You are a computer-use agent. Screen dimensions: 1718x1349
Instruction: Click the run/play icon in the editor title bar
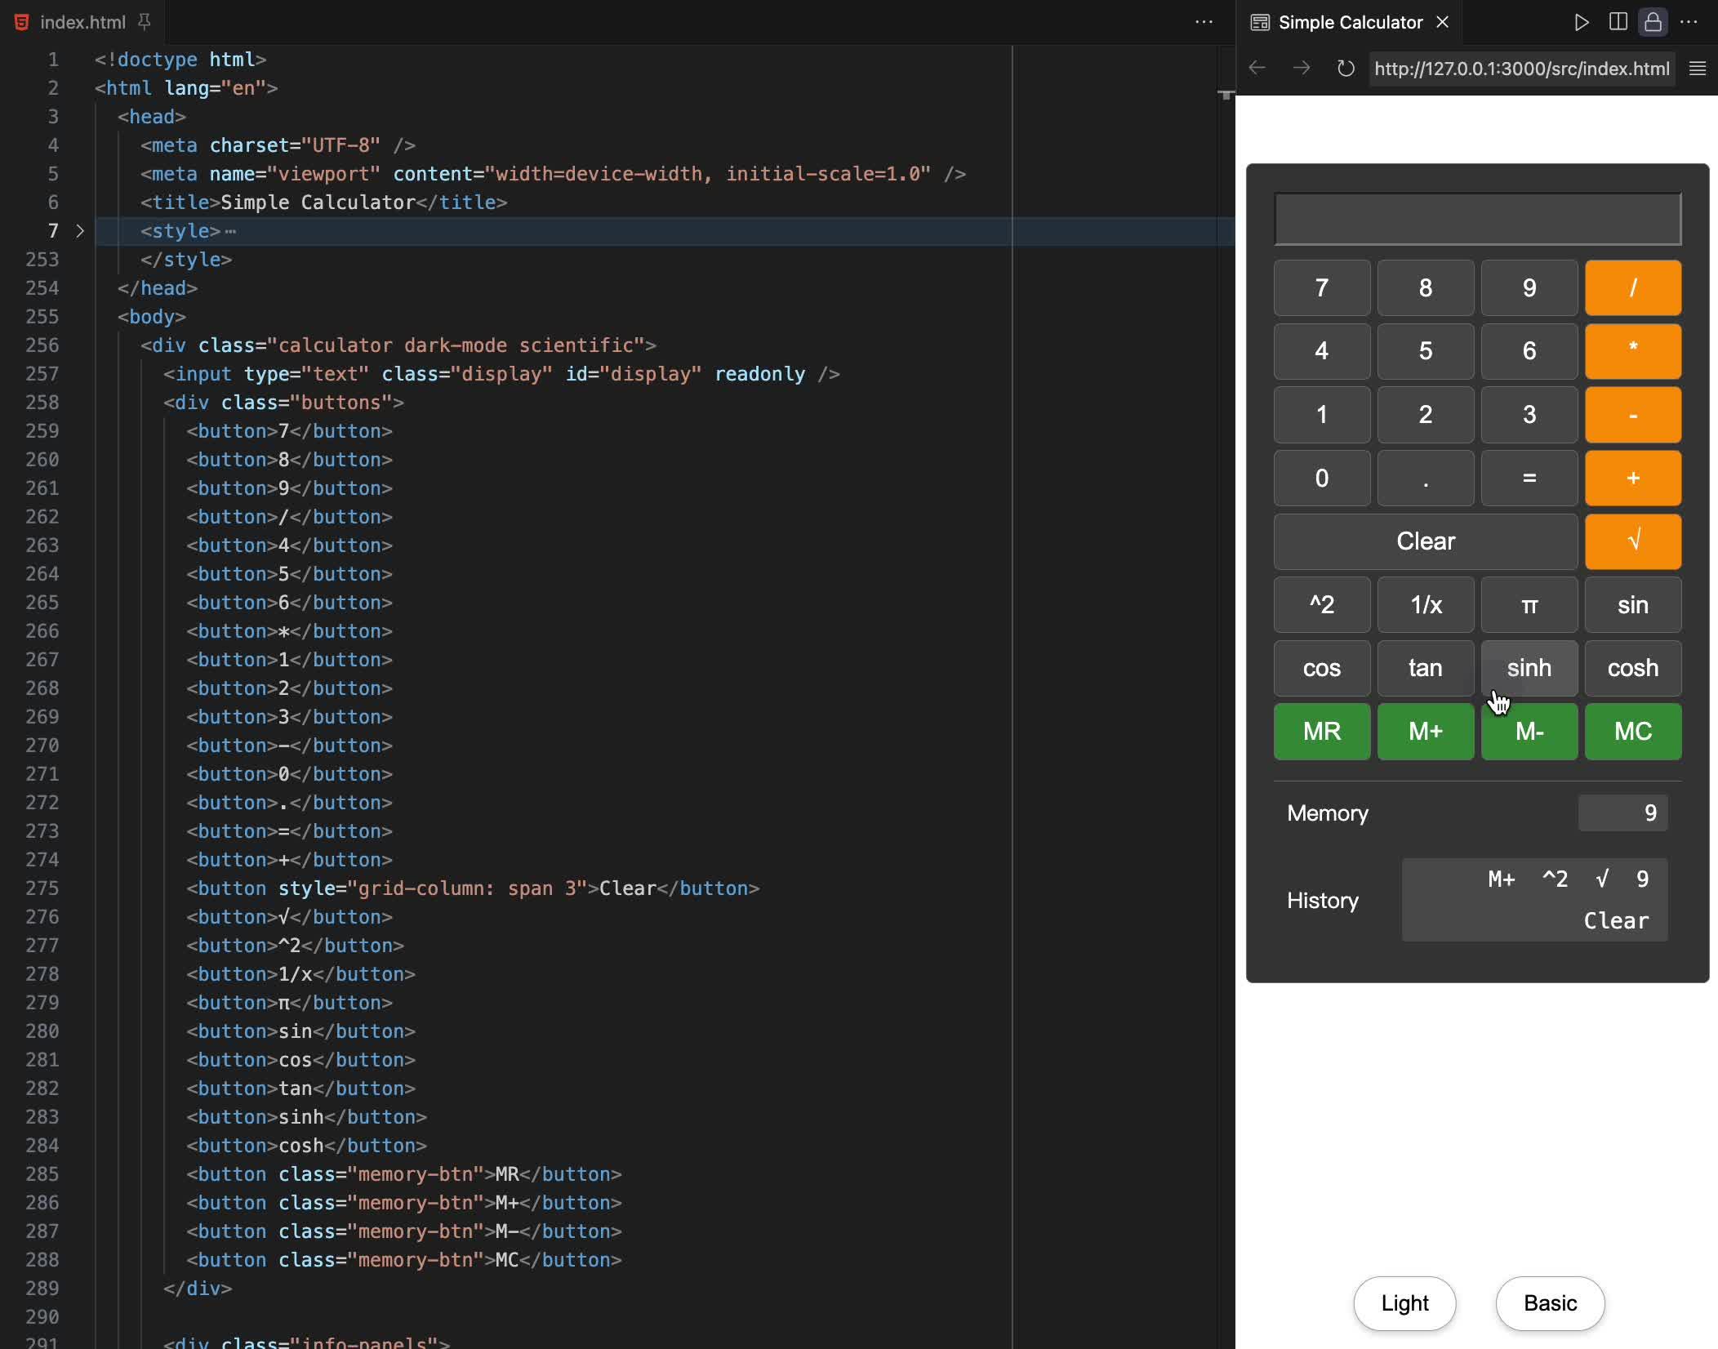[1581, 22]
